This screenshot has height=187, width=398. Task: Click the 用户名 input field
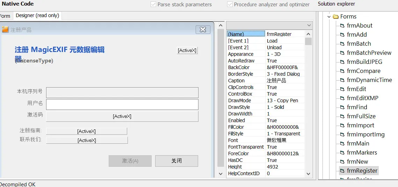tap(122, 104)
